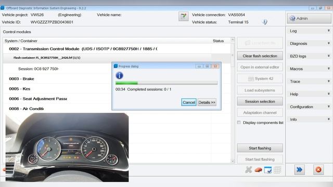This screenshot has height=187, width=333.
Task: Click Start flashing button
Action: [260, 148]
